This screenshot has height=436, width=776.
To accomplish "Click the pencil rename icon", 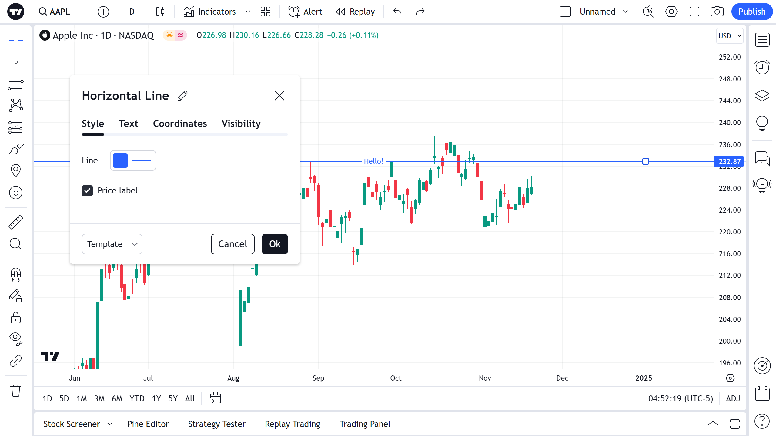I will 182,96.
